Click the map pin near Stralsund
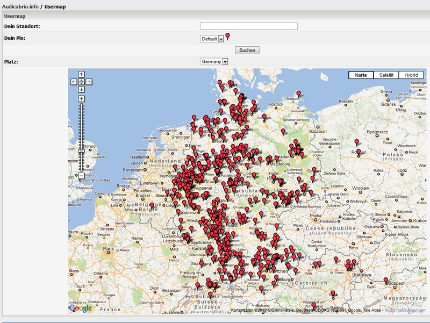Image resolution: width=430 pixels, height=323 pixels. pyautogui.click(x=299, y=95)
